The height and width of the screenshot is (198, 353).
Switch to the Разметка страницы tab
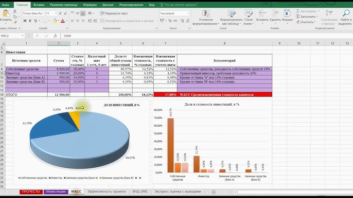pyautogui.click(x=64, y=5)
